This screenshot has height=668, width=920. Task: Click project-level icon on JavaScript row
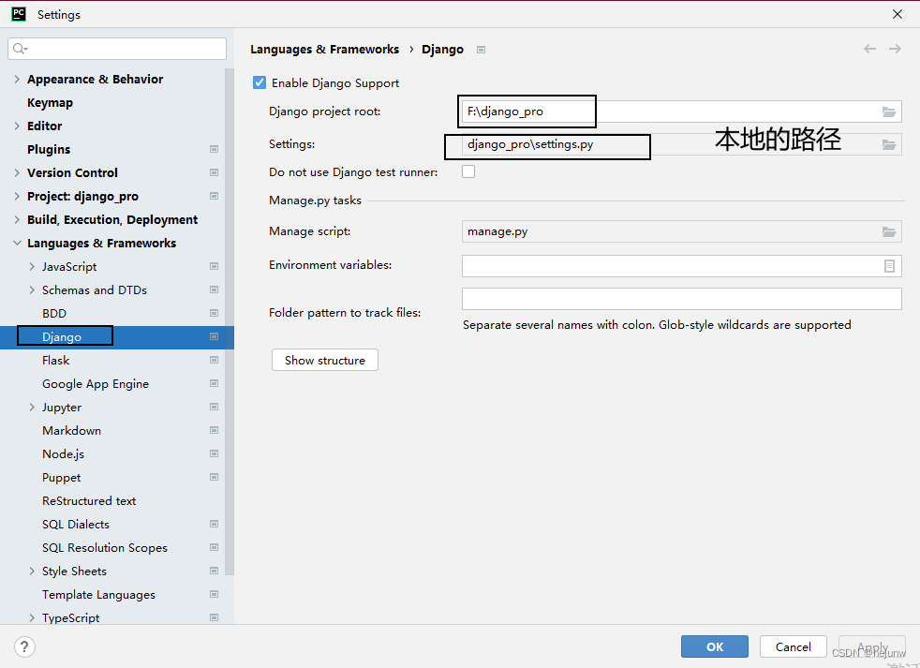[215, 266]
